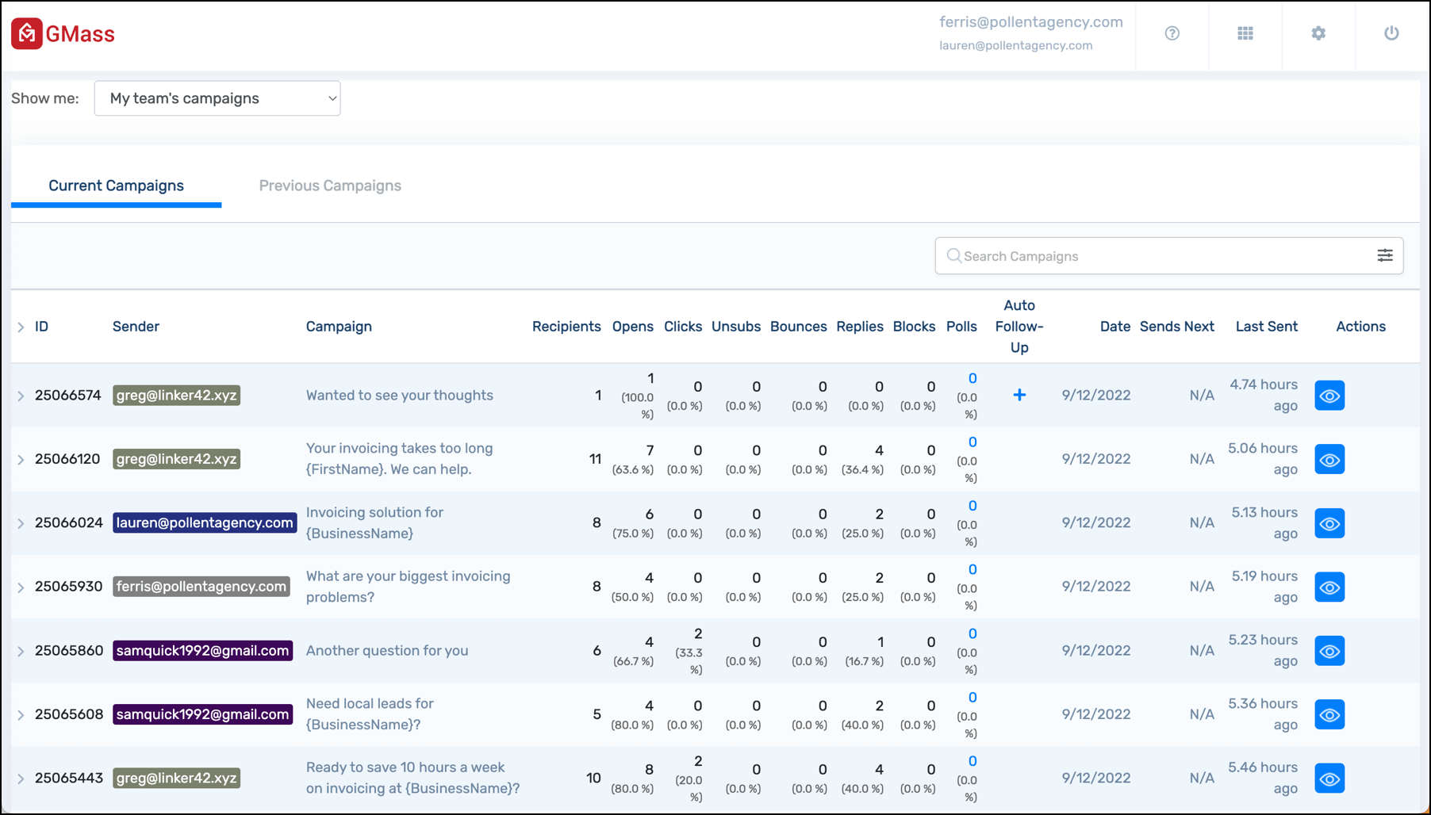Open the apps grid icon
Image resolution: width=1431 pixels, height=815 pixels.
(1245, 33)
